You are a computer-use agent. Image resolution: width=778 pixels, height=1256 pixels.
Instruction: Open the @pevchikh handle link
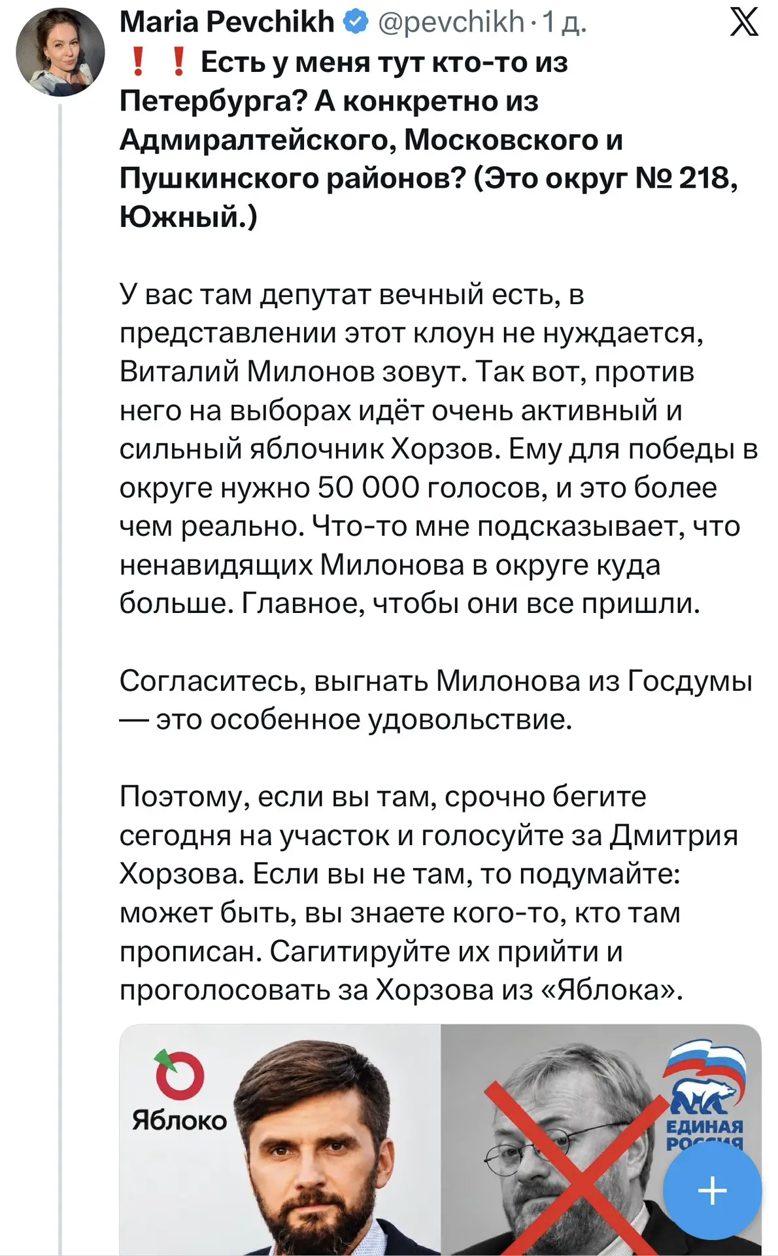pos(451,23)
